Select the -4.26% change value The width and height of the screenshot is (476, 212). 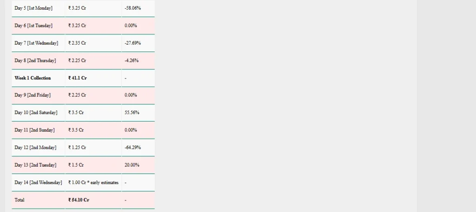point(132,61)
